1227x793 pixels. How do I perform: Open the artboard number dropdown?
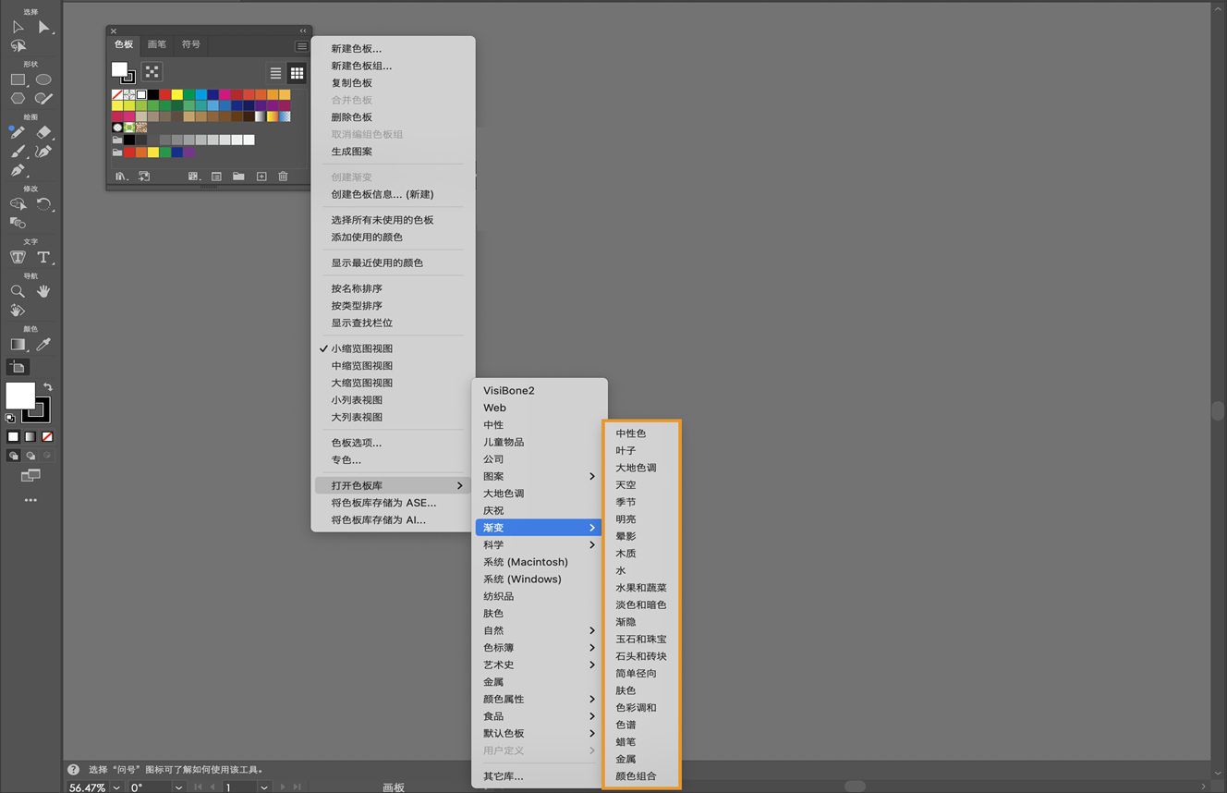click(x=263, y=787)
